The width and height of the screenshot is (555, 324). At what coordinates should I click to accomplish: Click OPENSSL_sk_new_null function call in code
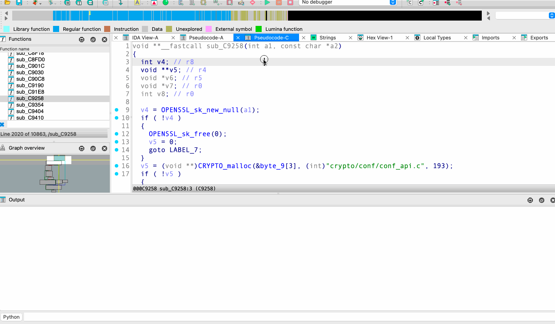click(200, 110)
